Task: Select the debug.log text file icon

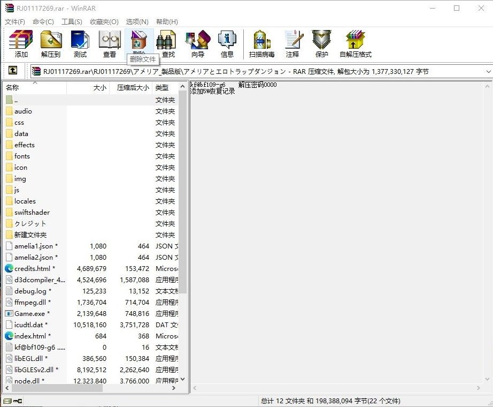Action: click(9, 291)
